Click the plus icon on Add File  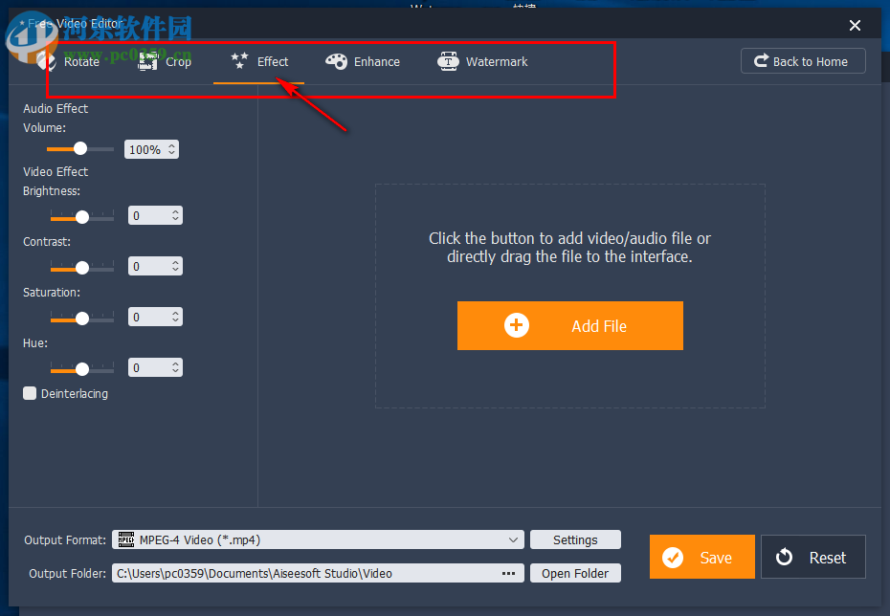point(517,325)
